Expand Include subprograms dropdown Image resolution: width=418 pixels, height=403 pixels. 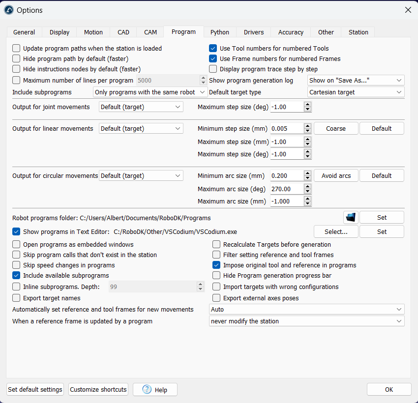150,92
